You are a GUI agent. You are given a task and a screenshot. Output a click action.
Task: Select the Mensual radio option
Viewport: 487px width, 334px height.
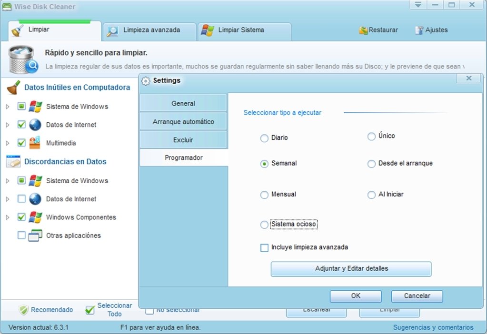point(264,195)
